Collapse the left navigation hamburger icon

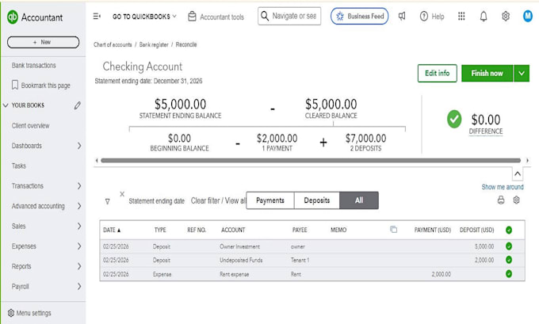(97, 16)
